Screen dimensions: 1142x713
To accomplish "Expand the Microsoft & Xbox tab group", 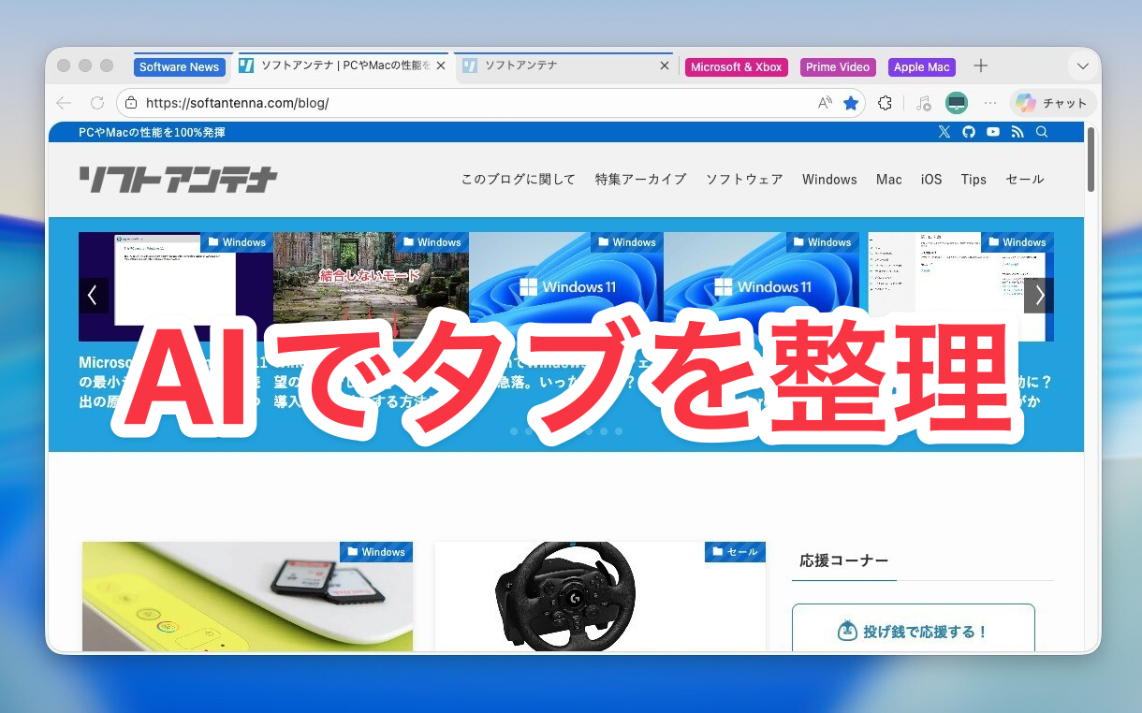I will pos(737,67).
